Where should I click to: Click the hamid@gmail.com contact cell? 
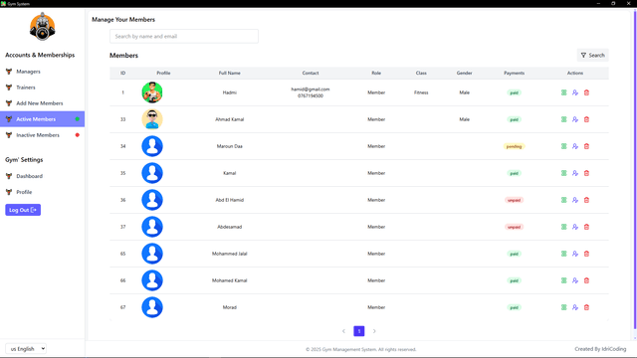(311, 92)
